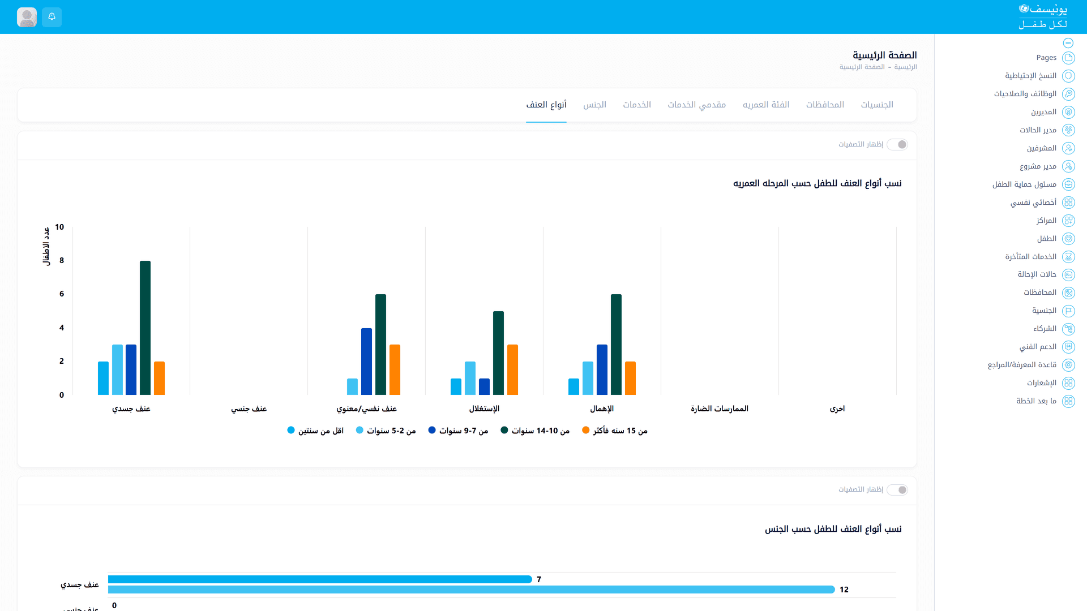Click the المراكز sidebar icon
The image size is (1087, 611).
pos(1068,221)
